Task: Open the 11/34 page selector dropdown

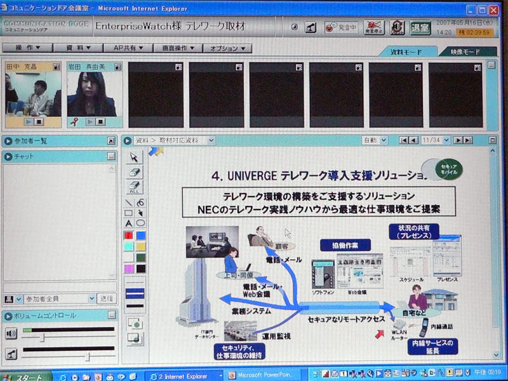Action: 446,140
